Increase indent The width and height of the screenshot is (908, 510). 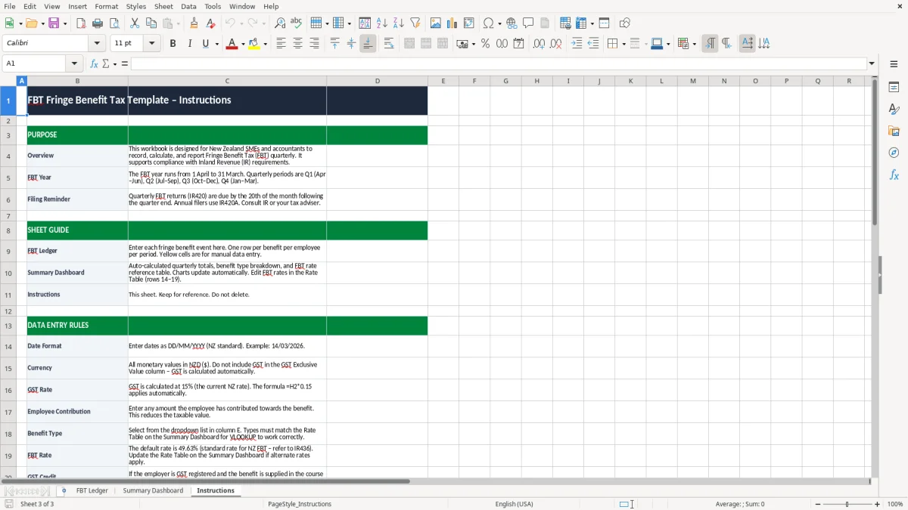577,44
